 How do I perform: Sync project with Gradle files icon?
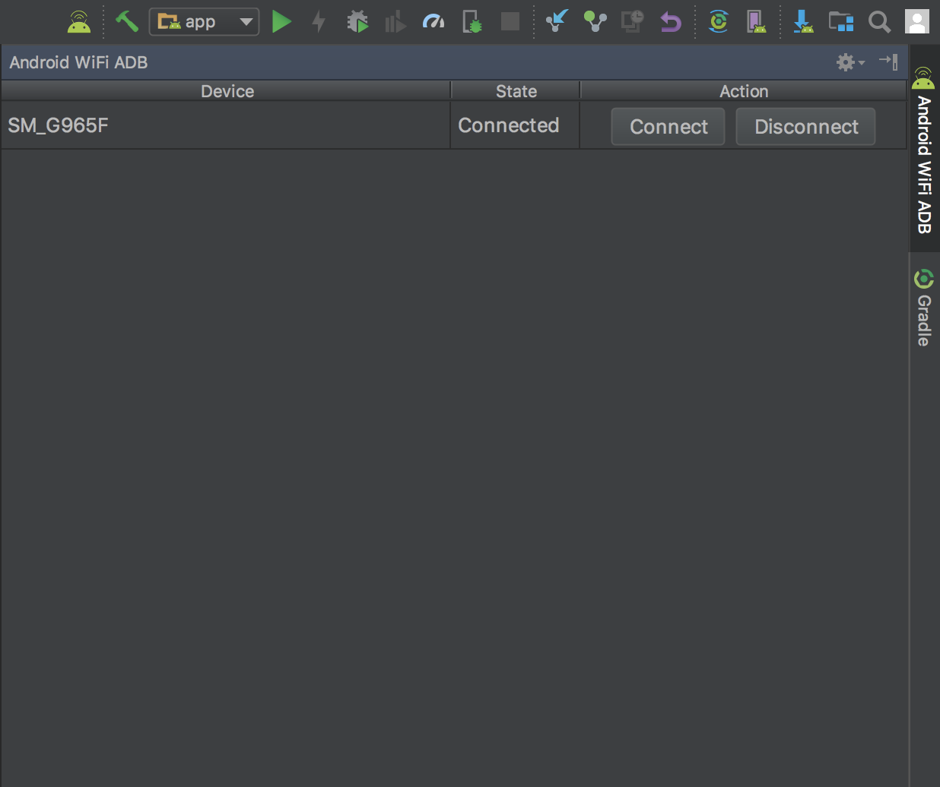pos(718,21)
